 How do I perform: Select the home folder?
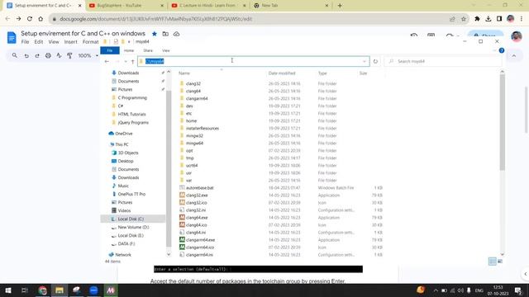tap(191, 121)
